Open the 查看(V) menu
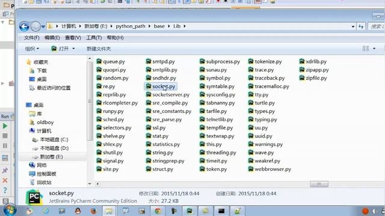Viewport: 385px width, 216px height. click(73, 38)
